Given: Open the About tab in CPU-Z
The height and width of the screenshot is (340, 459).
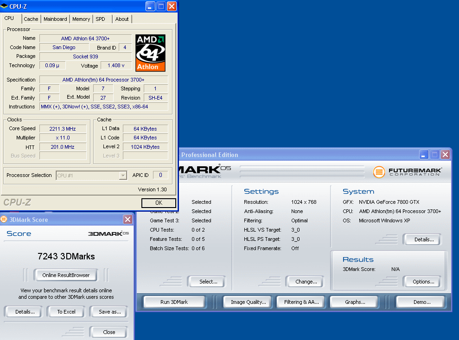Looking at the screenshot, I should (122, 19).
